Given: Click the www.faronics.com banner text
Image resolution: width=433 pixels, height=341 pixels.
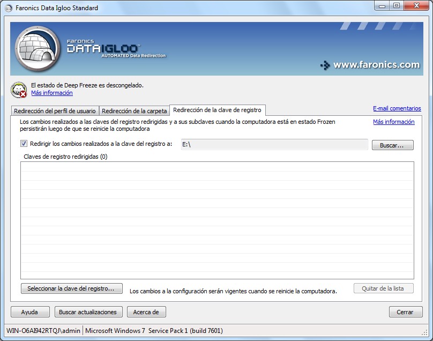Looking at the screenshot, I should click(x=376, y=65).
